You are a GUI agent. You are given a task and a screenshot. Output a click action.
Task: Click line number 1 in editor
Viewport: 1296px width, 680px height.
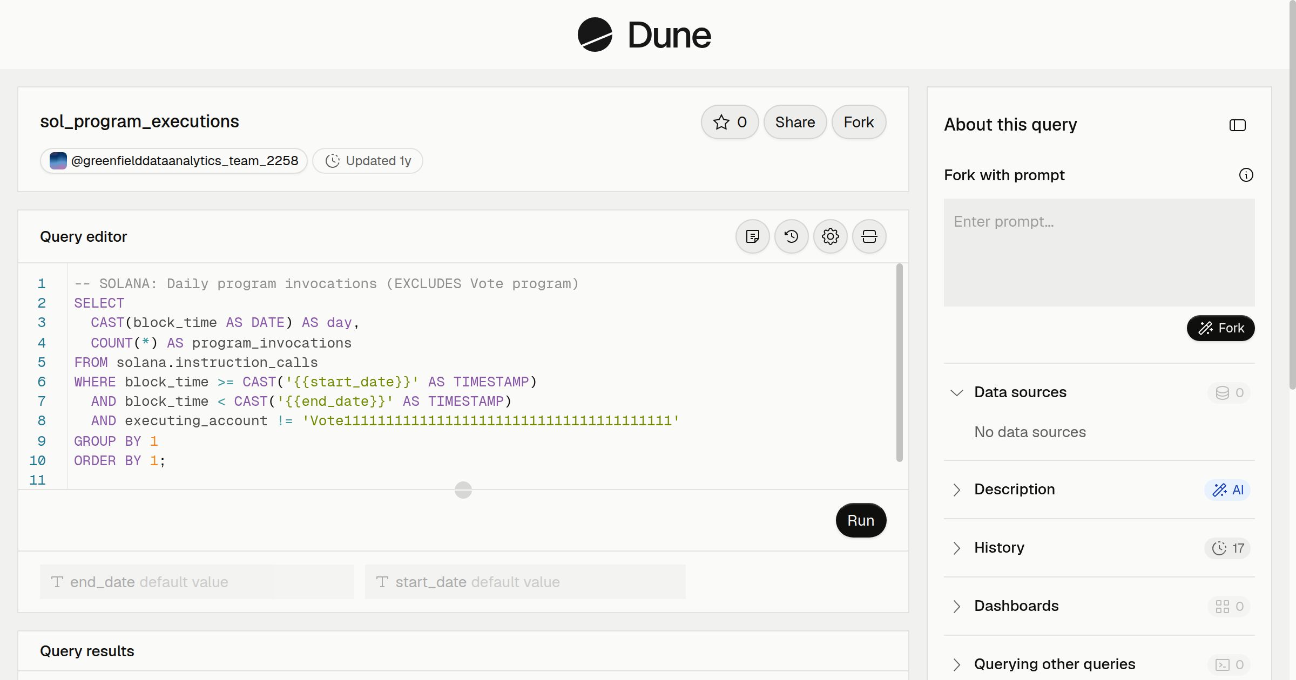[x=42, y=284]
